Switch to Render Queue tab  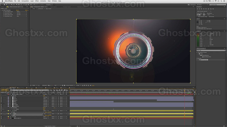pos(4,88)
